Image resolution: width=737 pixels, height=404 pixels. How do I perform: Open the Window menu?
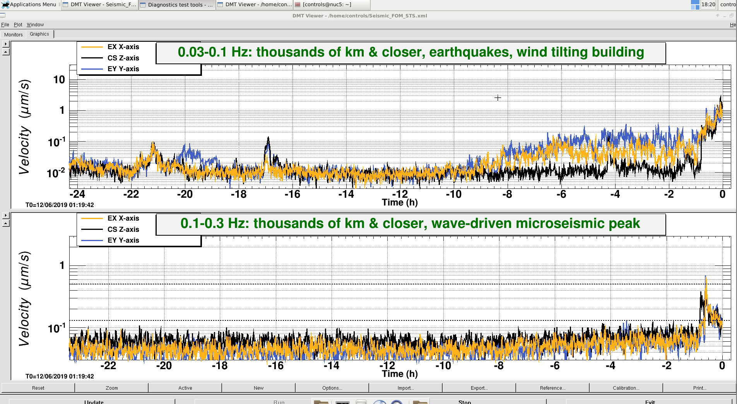coord(35,24)
